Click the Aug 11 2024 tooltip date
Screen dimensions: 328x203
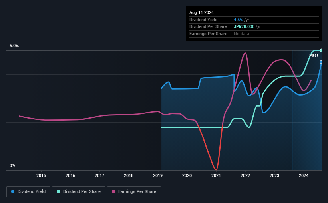tap(201, 12)
